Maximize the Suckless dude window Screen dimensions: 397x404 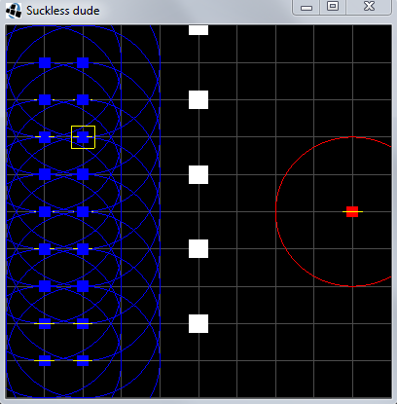(333, 7)
